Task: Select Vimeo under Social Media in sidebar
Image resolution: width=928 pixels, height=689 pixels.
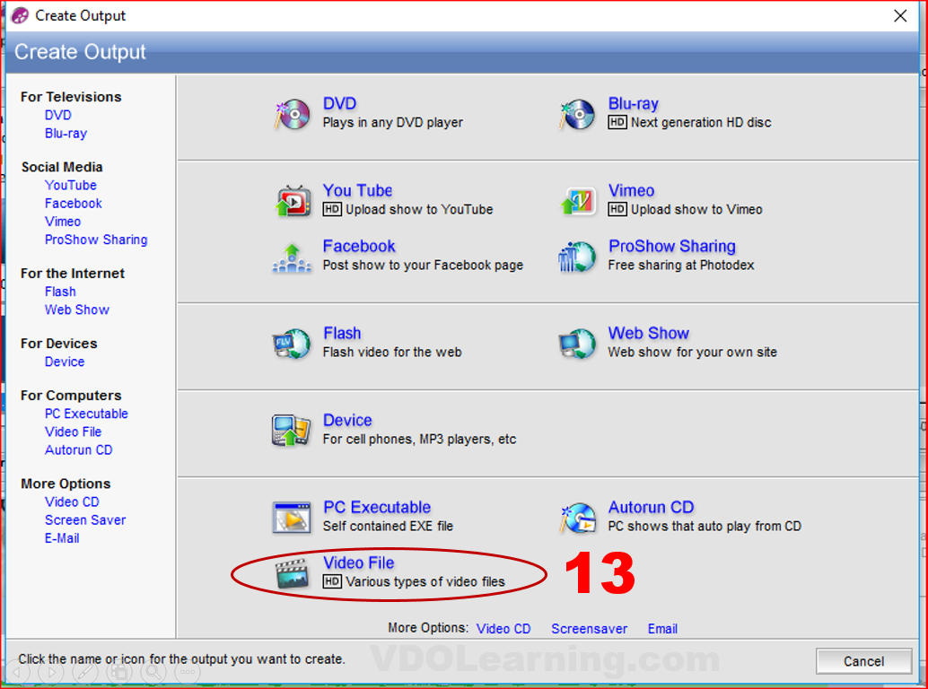Action: (x=63, y=222)
